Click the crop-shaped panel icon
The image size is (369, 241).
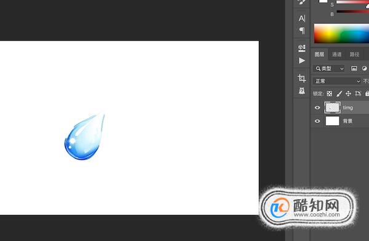click(x=301, y=78)
